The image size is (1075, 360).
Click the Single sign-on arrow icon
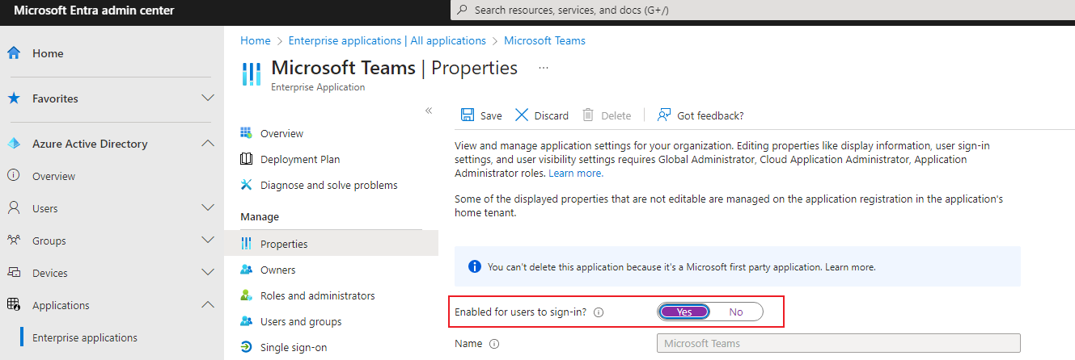click(x=247, y=347)
